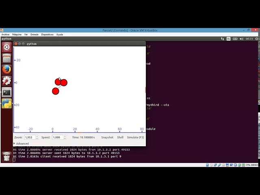Restore the VirtualBox window size
Screen dimensions: 260x195
click(x=248, y=30)
